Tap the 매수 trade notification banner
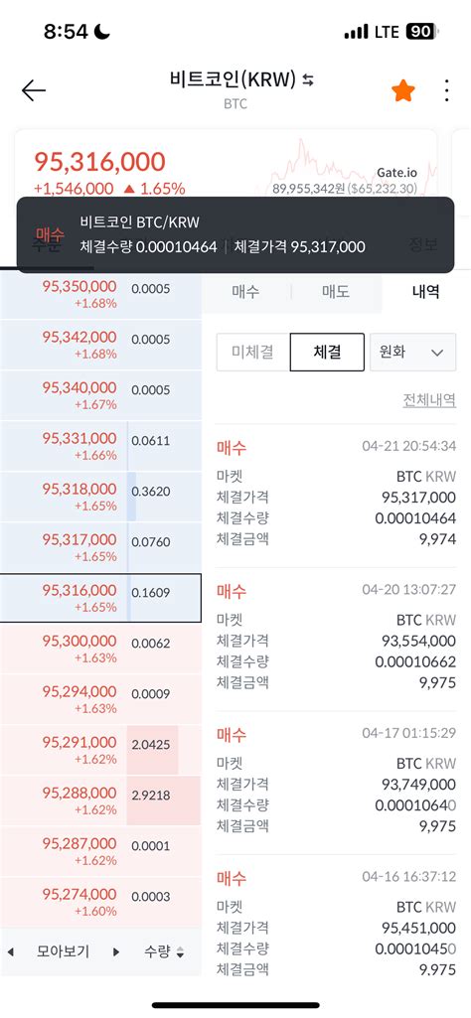471x1018 pixels. tap(235, 234)
